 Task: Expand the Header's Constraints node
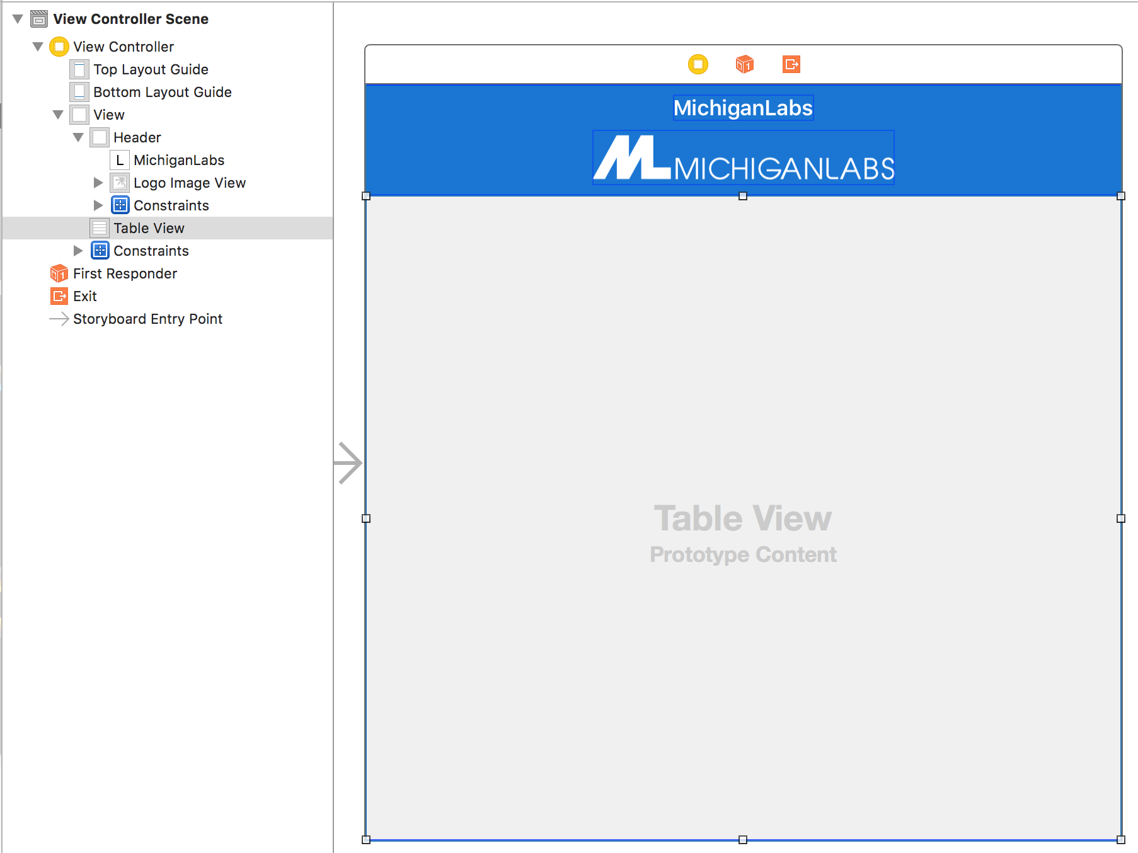(98, 205)
